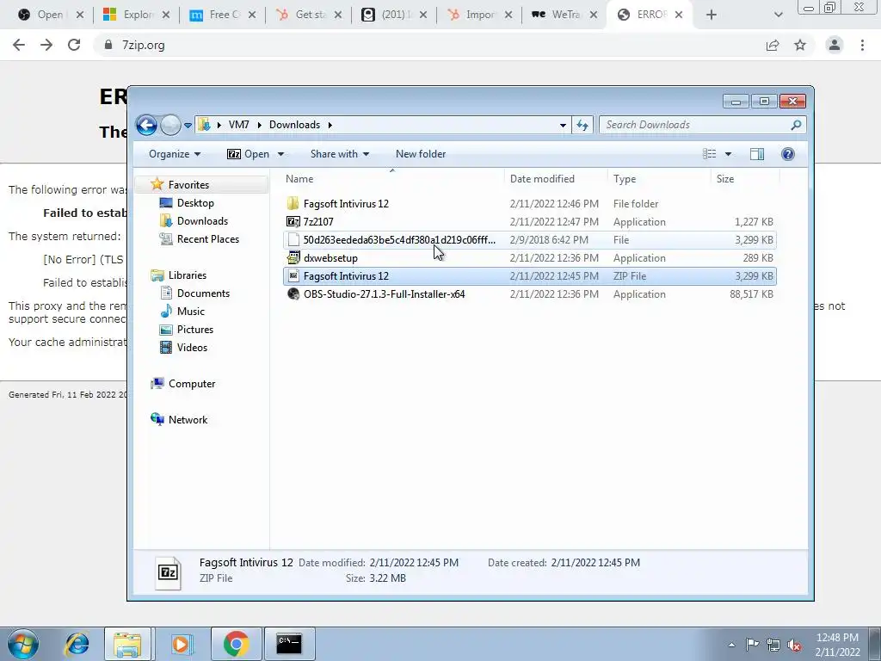Select the dxwebsetup application icon
881x661 pixels.
[293, 258]
